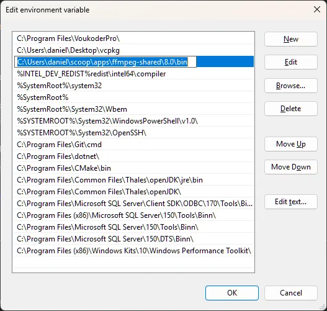Select the Windows Performance Toolkit entry
The height and width of the screenshot is (311, 327).
tap(133, 251)
